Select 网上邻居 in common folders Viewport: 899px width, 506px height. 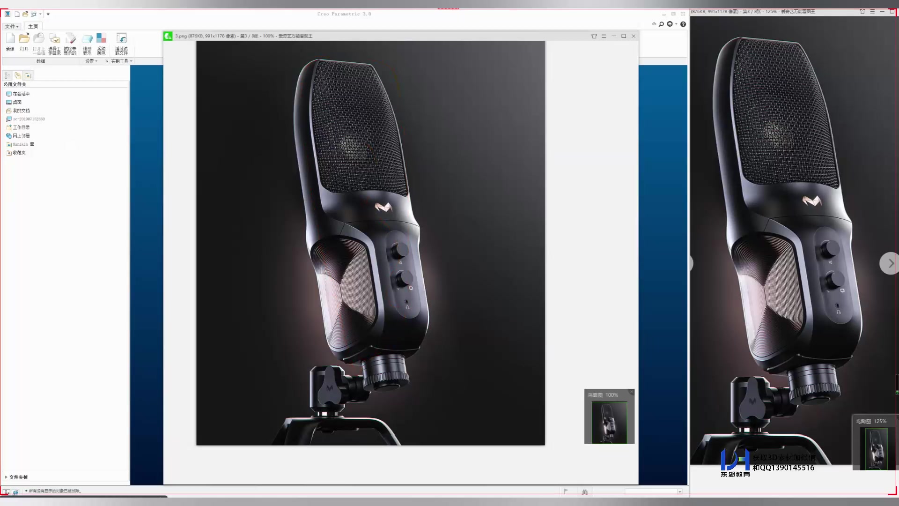[x=18, y=136]
